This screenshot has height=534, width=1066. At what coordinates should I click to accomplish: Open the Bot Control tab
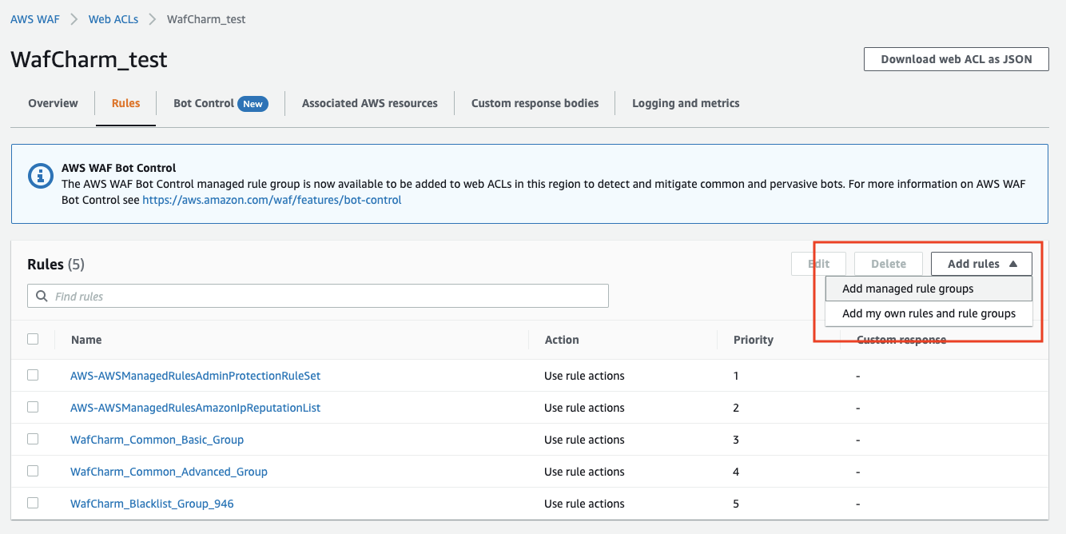click(204, 103)
